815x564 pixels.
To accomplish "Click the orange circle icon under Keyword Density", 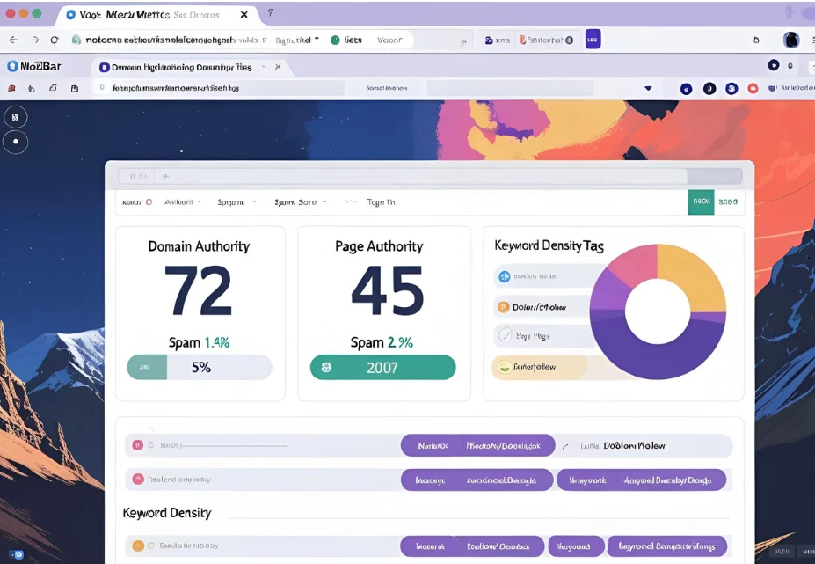I will [138, 546].
